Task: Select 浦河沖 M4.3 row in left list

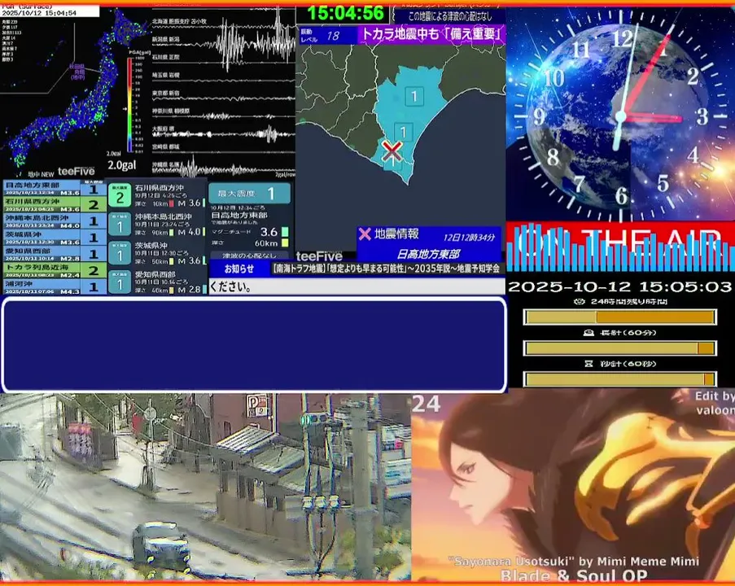Action: coord(55,286)
